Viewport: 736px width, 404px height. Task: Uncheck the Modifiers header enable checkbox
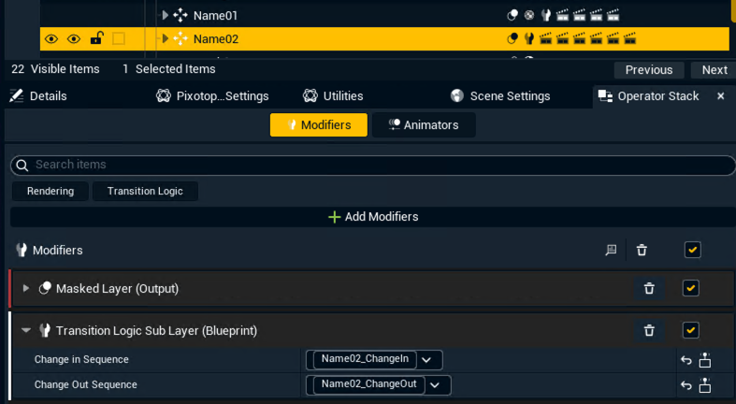click(x=692, y=250)
